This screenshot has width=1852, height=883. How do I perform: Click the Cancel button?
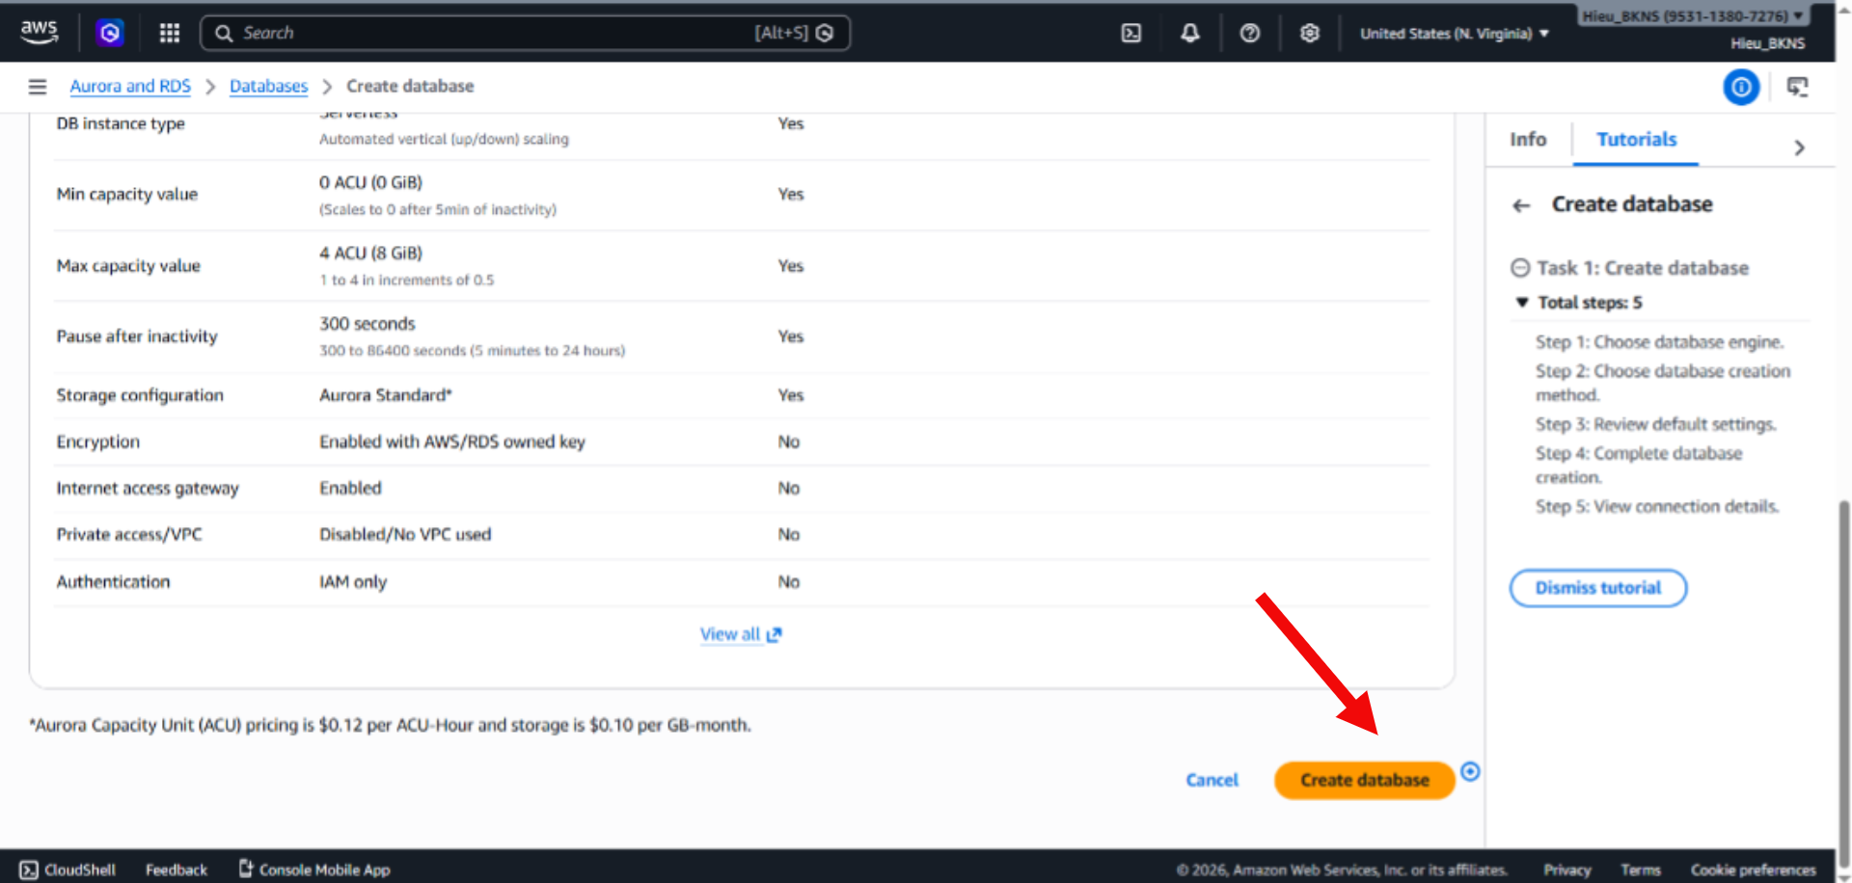pos(1212,780)
